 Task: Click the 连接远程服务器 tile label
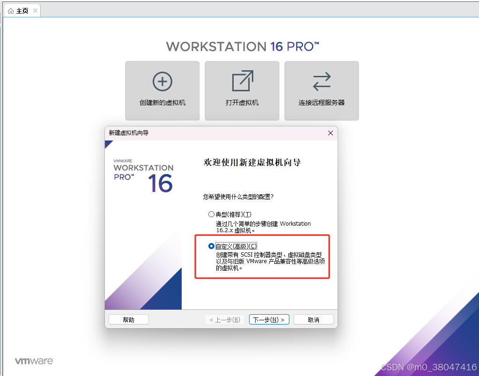[x=322, y=103]
